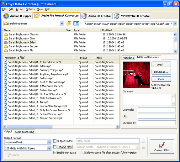The width and height of the screenshot is (180, 162).
Task: Open the 128 kbit/s bitrate dropdown
Action: tap(49, 148)
